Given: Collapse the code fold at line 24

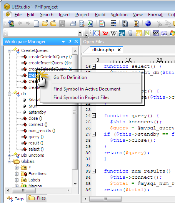Looking at the screenshot, I should [94, 116].
